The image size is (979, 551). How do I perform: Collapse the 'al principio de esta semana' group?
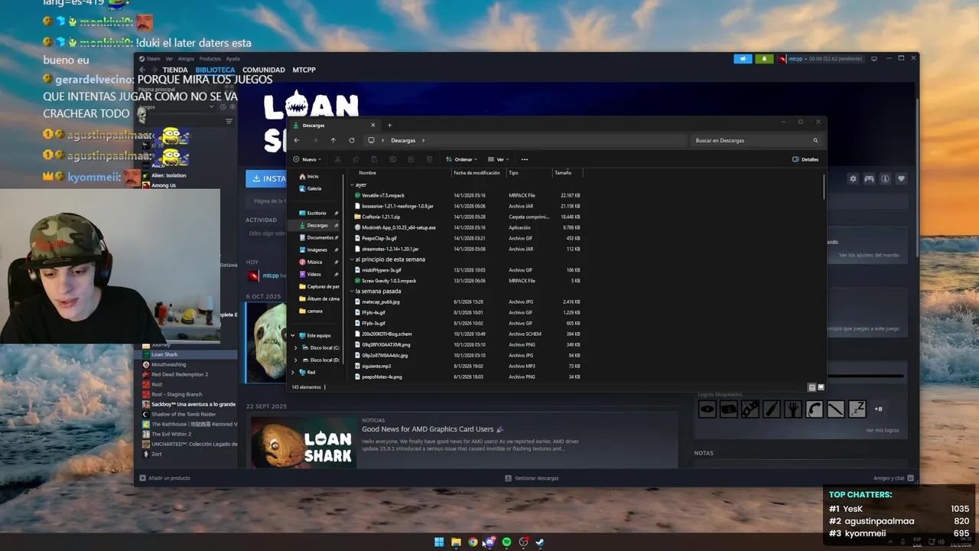(352, 259)
